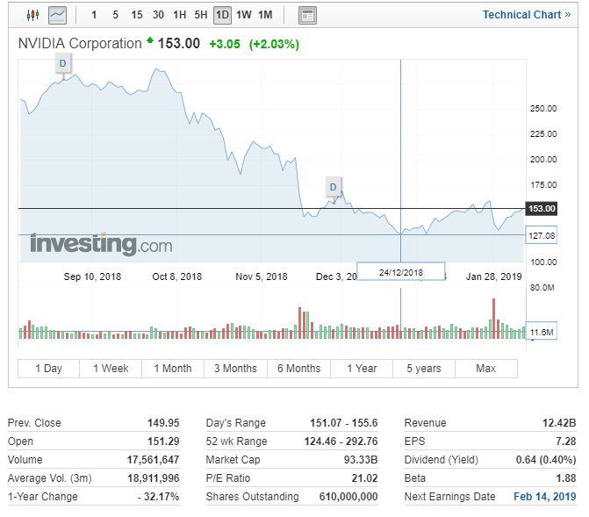Viewport: 589px width, 517px height.
Task: Open the Feb 14, 2019 earnings date link
Action: tap(545, 497)
